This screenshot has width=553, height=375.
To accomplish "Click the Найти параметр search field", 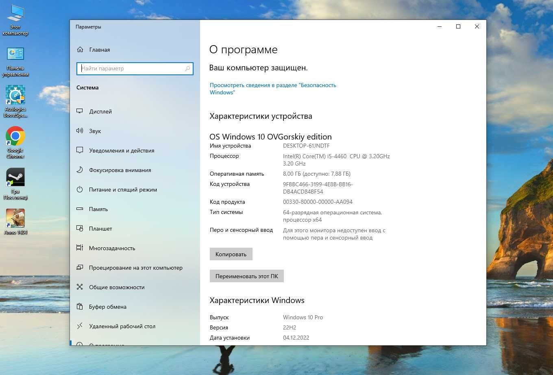I will point(135,69).
